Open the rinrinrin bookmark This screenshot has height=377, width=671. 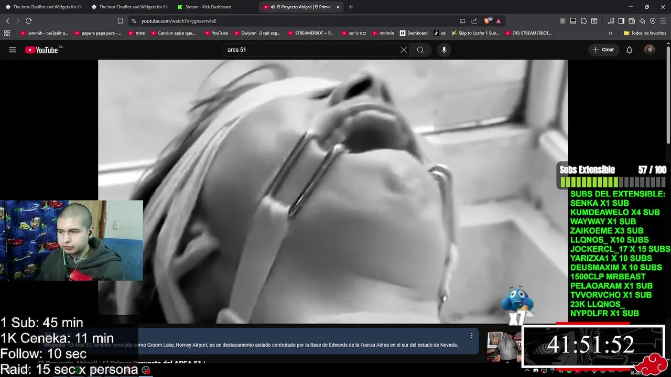[x=383, y=33]
